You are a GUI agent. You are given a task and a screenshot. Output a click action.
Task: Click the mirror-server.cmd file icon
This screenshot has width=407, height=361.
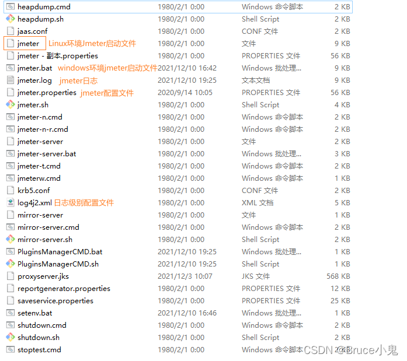click(11, 227)
